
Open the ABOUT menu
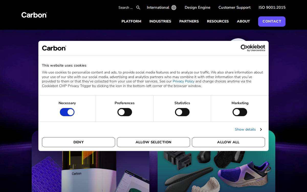click(x=243, y=22)
